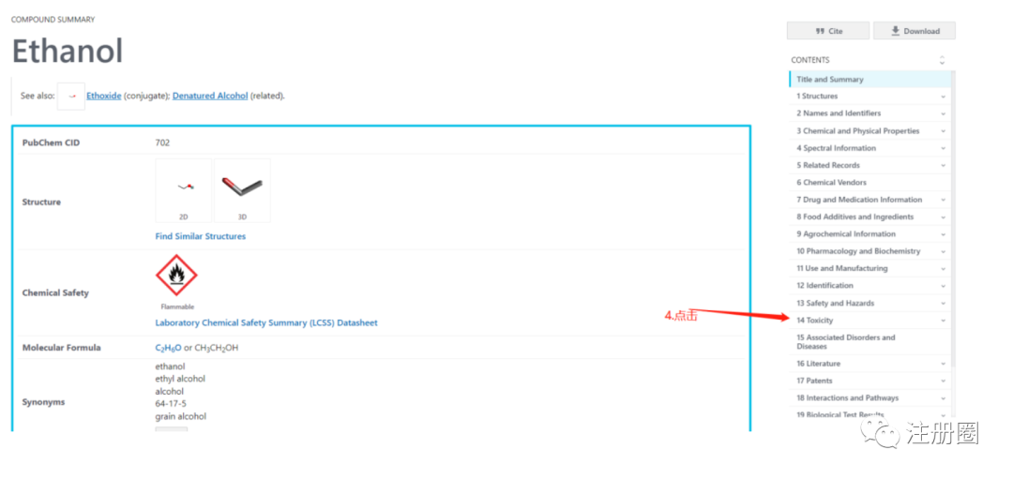
Task: Open 8 Food Additives and Ingredients
Action: coord(854,217)
